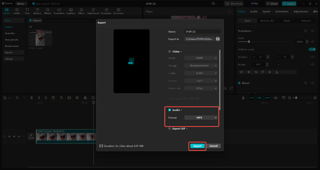Enable the Video export checkbox
The height and width of the screenshot is (170, 320).
169,51
